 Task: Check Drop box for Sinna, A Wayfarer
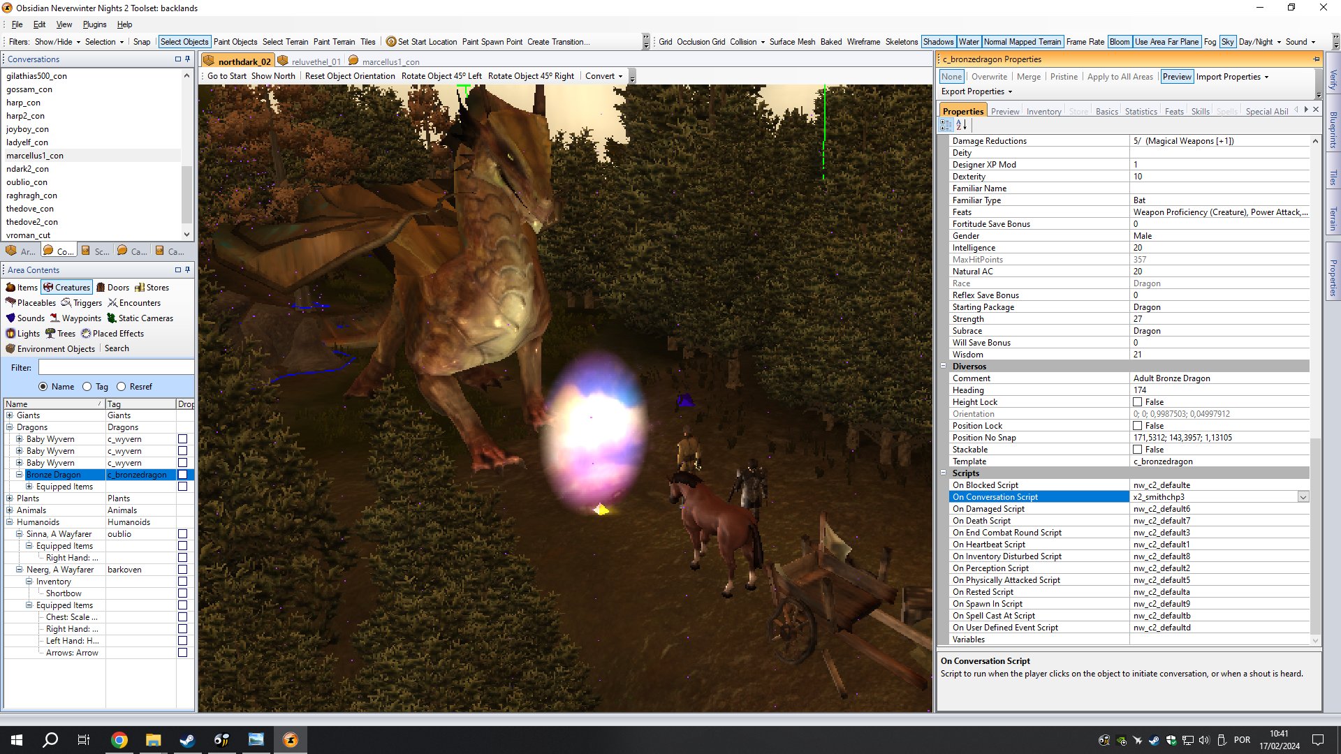point(182,534)
